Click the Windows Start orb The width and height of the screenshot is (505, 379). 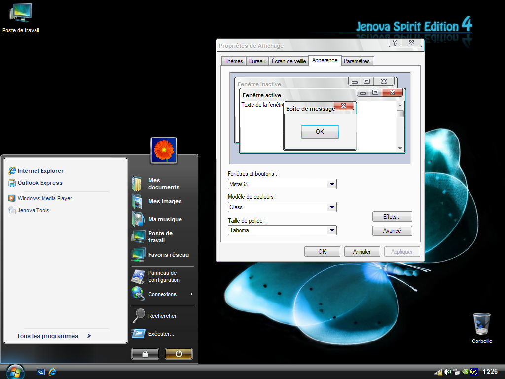coord(15,372)
